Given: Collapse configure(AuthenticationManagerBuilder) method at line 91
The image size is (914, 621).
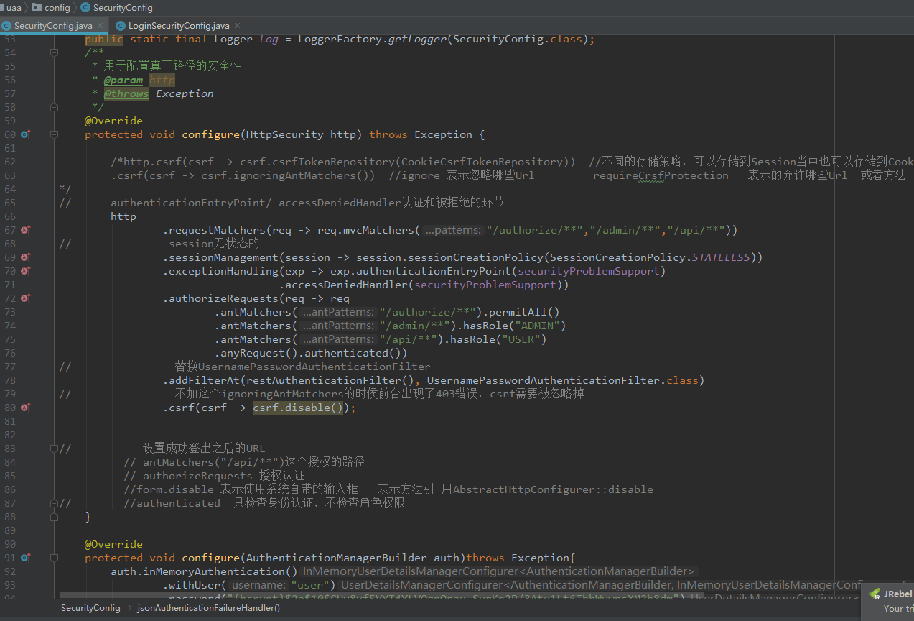Looking at the screenshot, I should click(54, 558).
